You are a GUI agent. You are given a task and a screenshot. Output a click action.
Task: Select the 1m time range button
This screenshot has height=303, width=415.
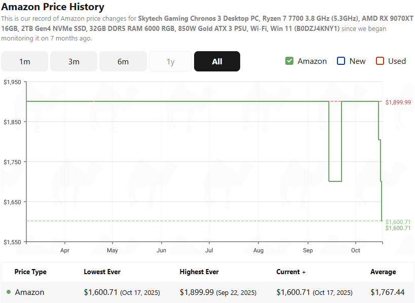(x=25, y=61)
